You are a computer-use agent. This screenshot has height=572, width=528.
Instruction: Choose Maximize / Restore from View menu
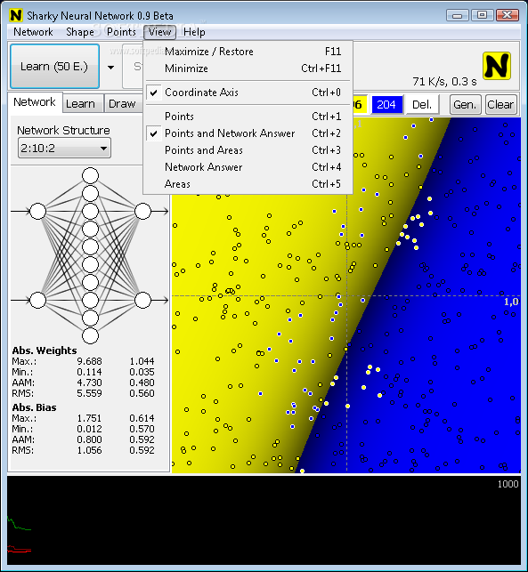(x=248, y=52)
